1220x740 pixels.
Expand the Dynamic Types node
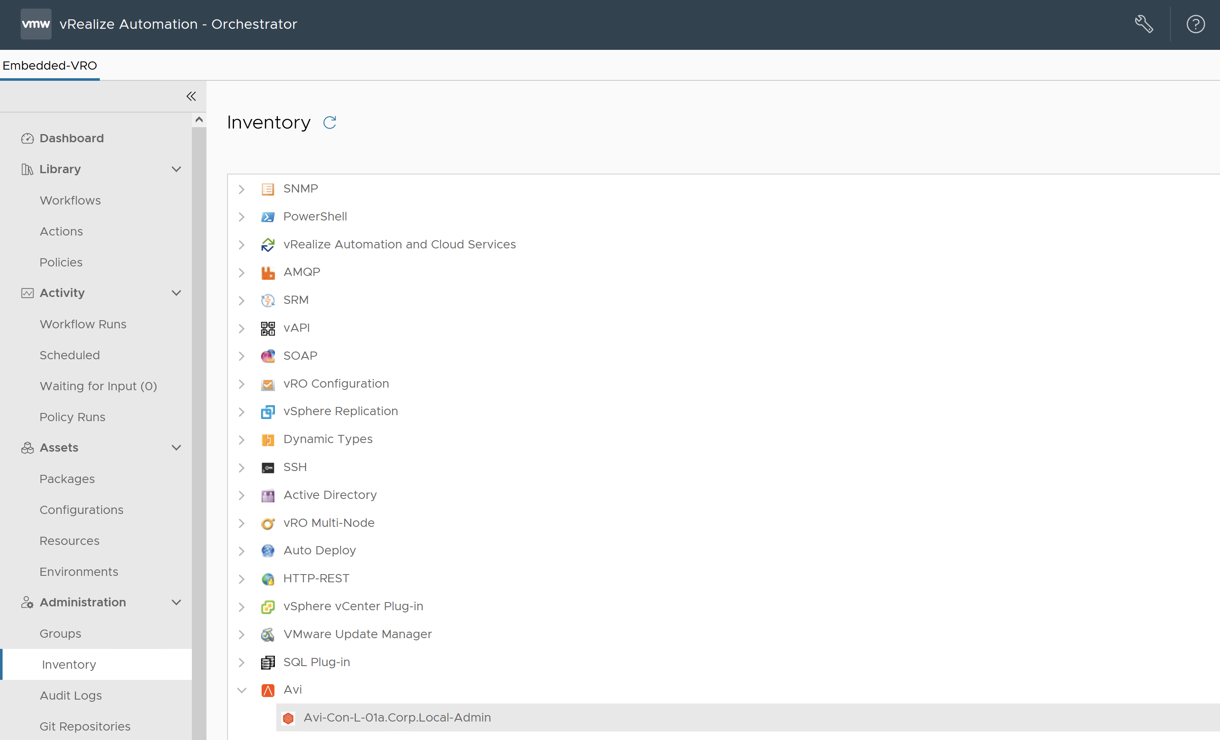(x=242, y=439)
